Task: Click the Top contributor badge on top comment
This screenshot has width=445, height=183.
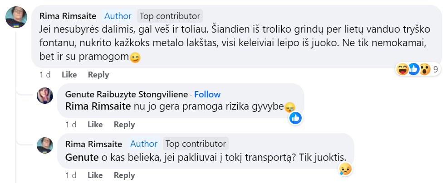Action: point(170,16)
